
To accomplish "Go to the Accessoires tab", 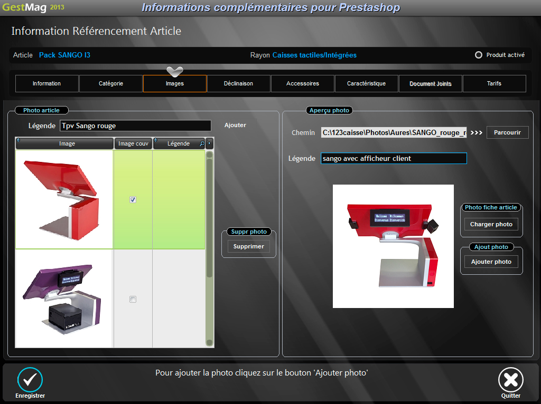I will pyautogui.click(x=303, y=83).
